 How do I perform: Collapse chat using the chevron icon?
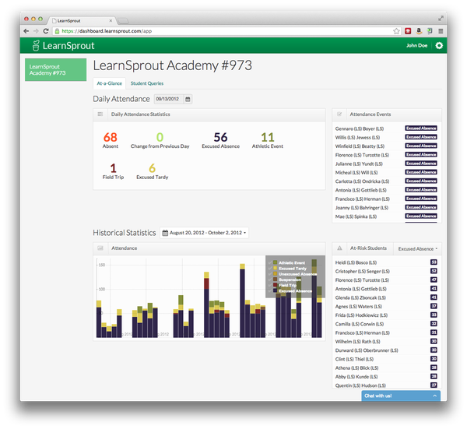pyautogui.click(x=434, y=396)
